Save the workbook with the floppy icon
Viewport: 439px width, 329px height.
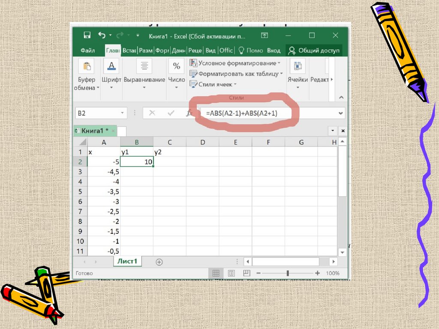(87, 35)
